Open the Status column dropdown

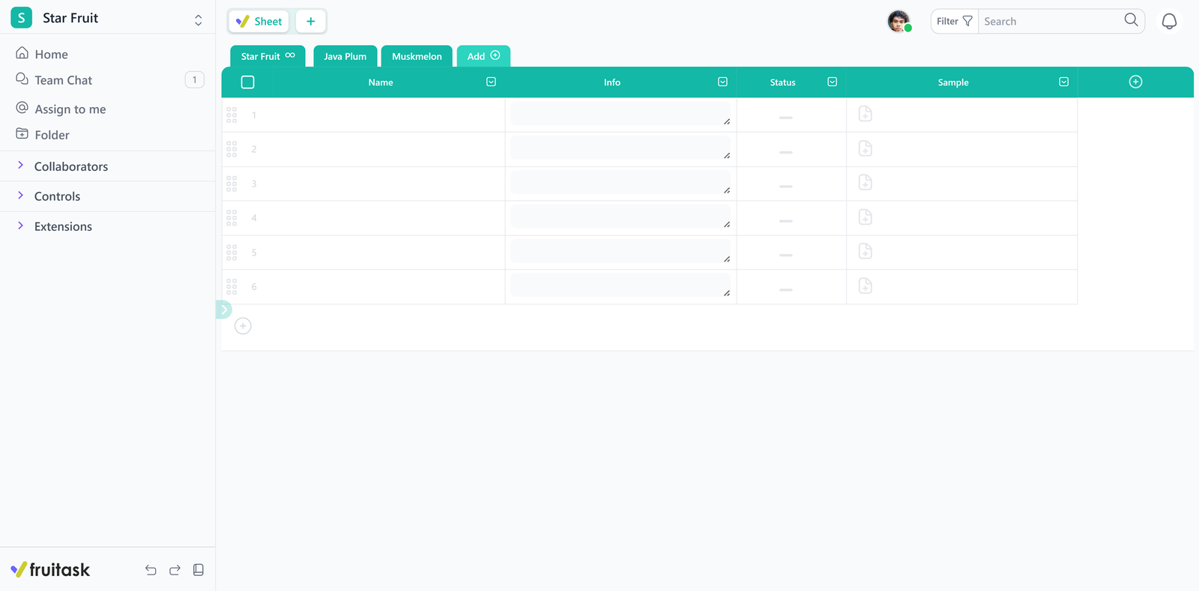coord(832,82)
